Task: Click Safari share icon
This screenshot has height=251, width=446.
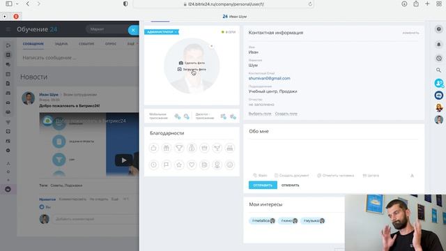Action: [416, 3]
